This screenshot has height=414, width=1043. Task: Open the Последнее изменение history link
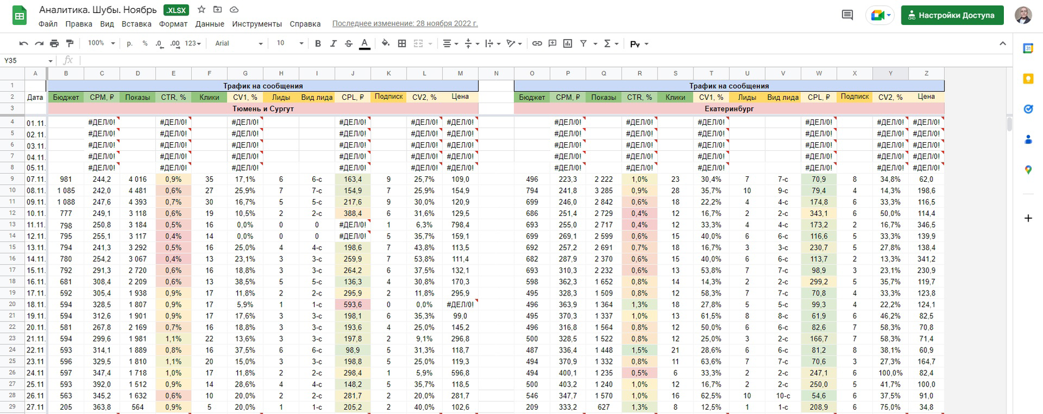(405, 24)
